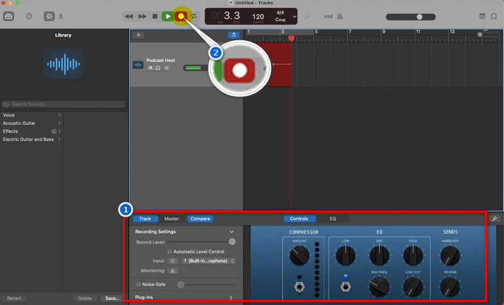Image resolution: width=504 pixels, height=305 pixels.
Task: Toggle input monitoring on Podcast Host track
Action: [166, 68]
